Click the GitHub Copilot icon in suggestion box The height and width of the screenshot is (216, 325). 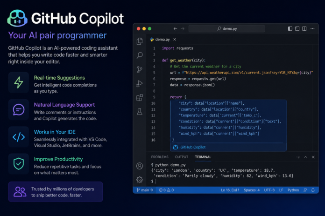(176, 147)
